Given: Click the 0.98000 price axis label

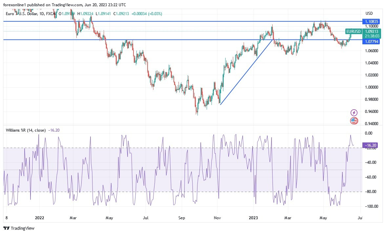Looking at the screenshot, I should [x=372, y=99].
